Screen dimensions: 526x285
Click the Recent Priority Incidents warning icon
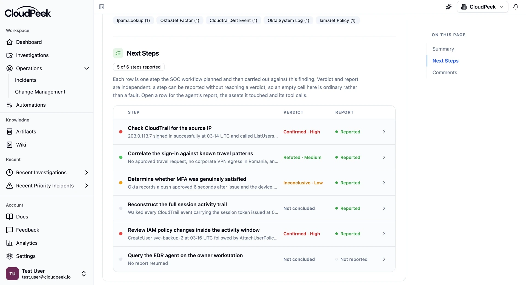[10, 186]
